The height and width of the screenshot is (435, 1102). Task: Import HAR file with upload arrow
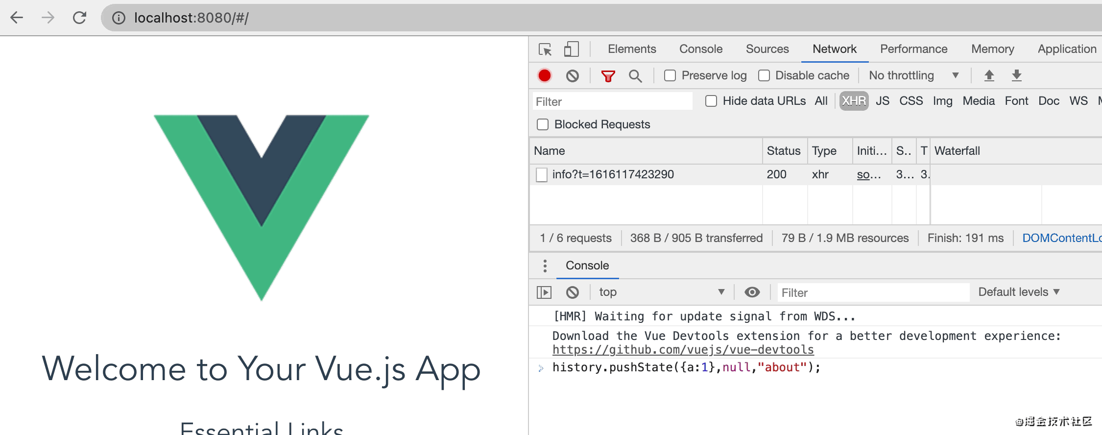[989, 75]
